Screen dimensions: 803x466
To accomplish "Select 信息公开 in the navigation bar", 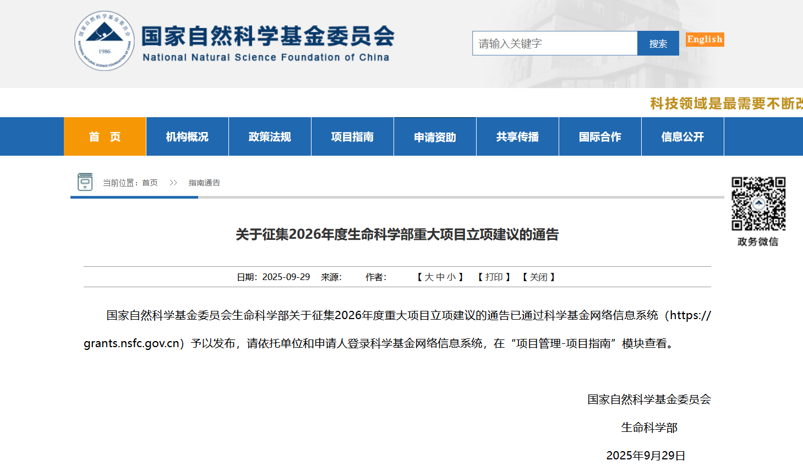I will click(682, 136).
